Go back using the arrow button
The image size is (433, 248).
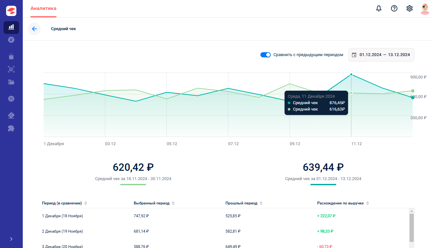point(34,29)
